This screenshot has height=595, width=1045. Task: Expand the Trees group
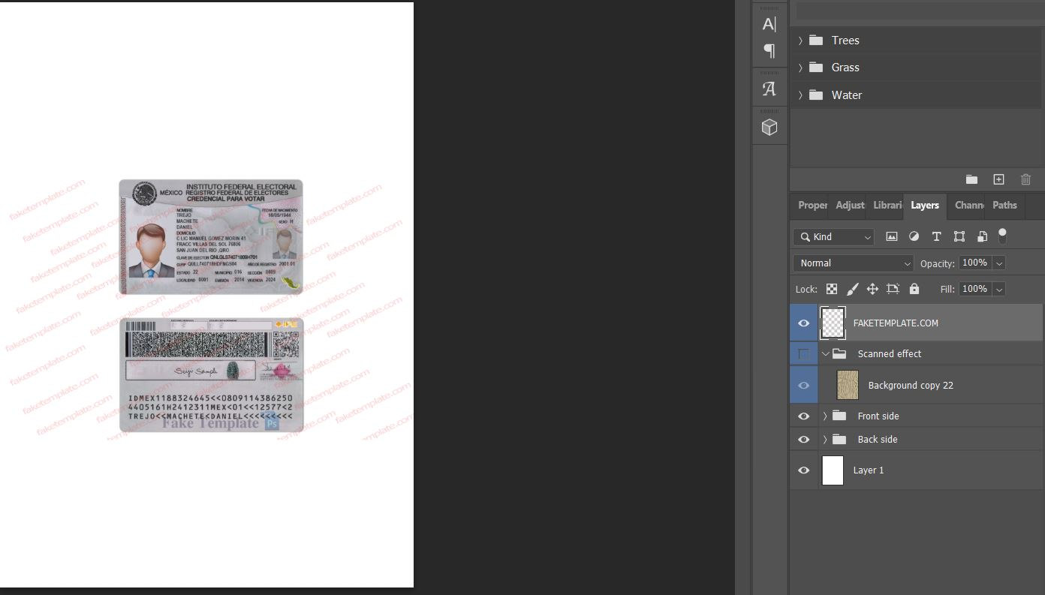[800, 41]
